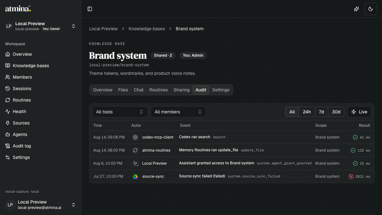Click the "You: Owner" badge

[x=51, y=29]
